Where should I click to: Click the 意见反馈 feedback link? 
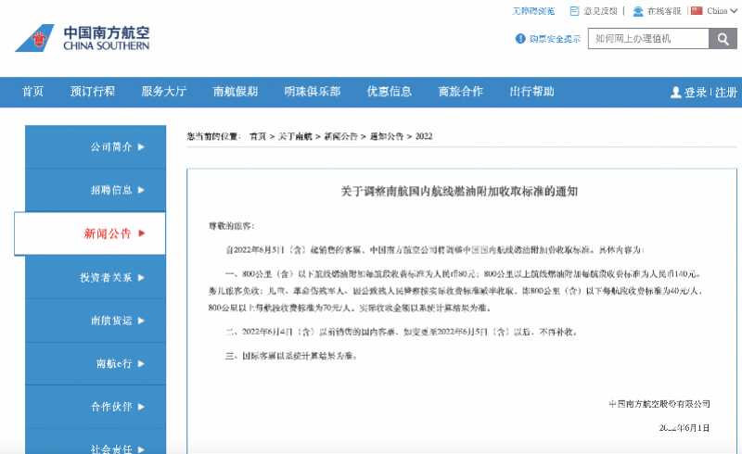click(x=600, y=11)
